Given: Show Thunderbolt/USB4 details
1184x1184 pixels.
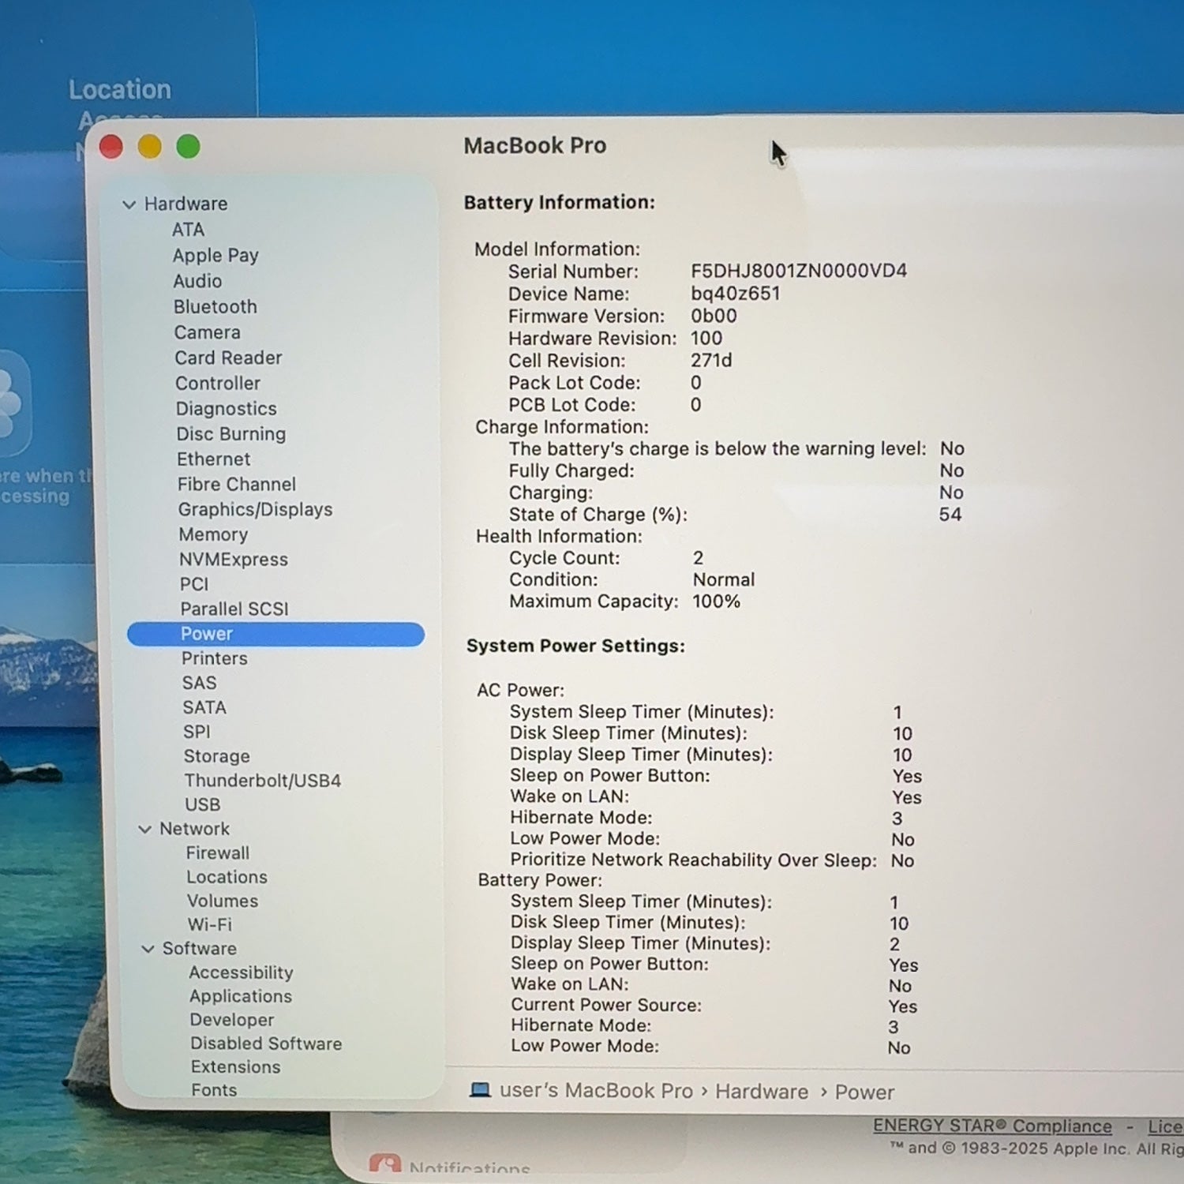Looking at the screenshot, I should (x=263, y=781).
